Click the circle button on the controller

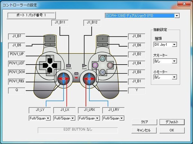110,65
